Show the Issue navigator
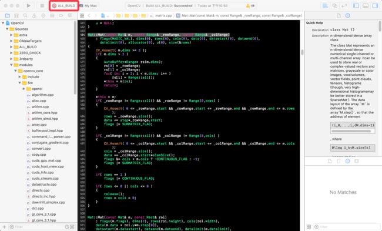The width and height of the screenshot is (382, 231). tap(34, 16)
